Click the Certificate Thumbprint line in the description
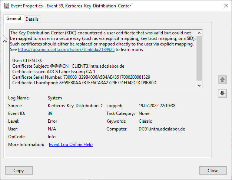The height and width of the screenshot is (180, 232). (x=84, y=83)
